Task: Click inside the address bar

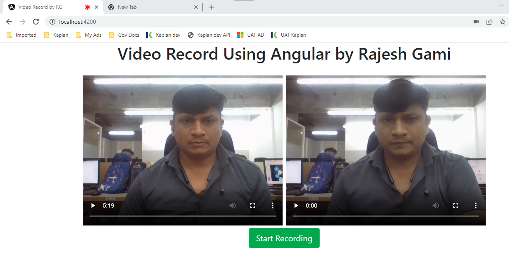Action: pos(125,22)
